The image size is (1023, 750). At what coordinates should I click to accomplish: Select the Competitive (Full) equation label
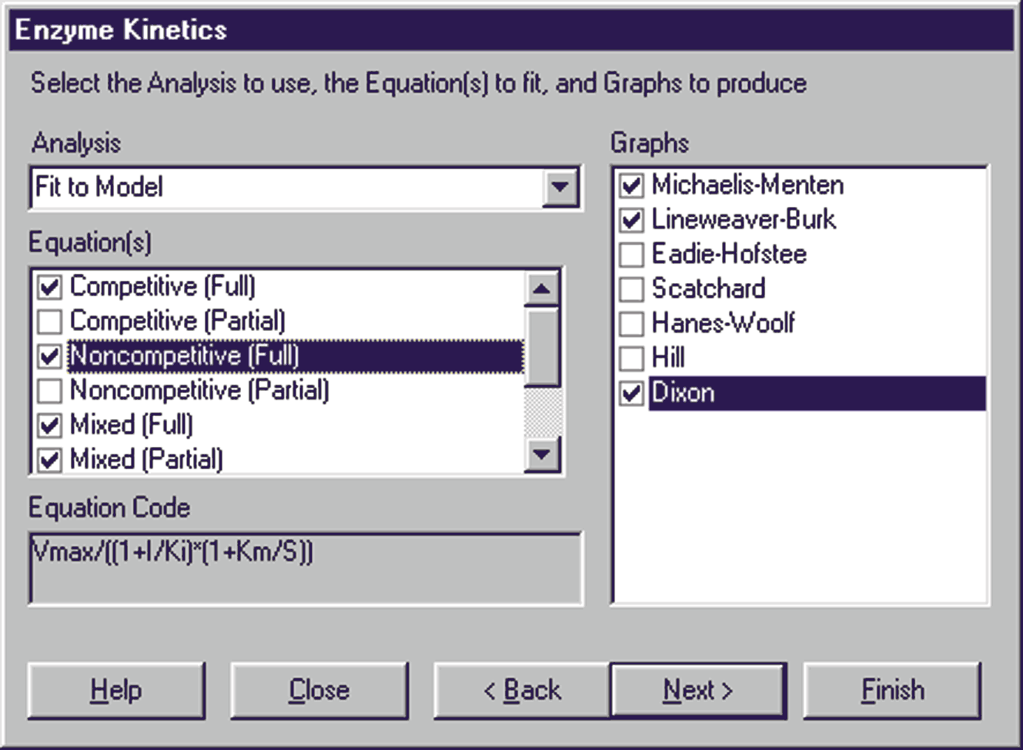163,286
